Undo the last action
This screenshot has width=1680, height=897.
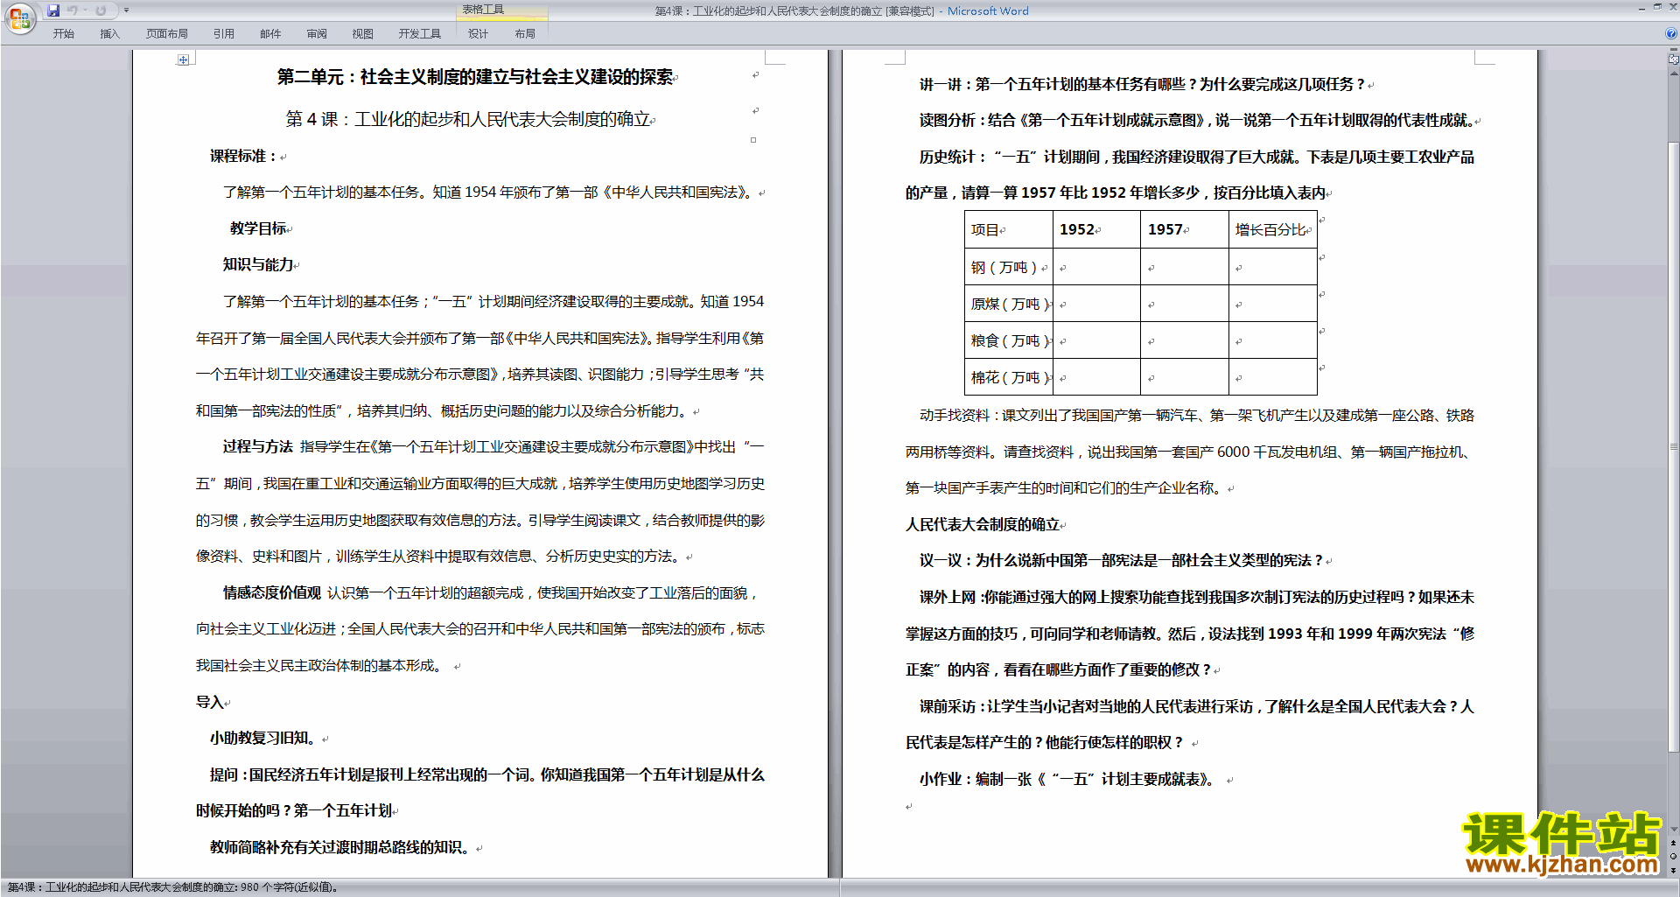click(72, 11)
